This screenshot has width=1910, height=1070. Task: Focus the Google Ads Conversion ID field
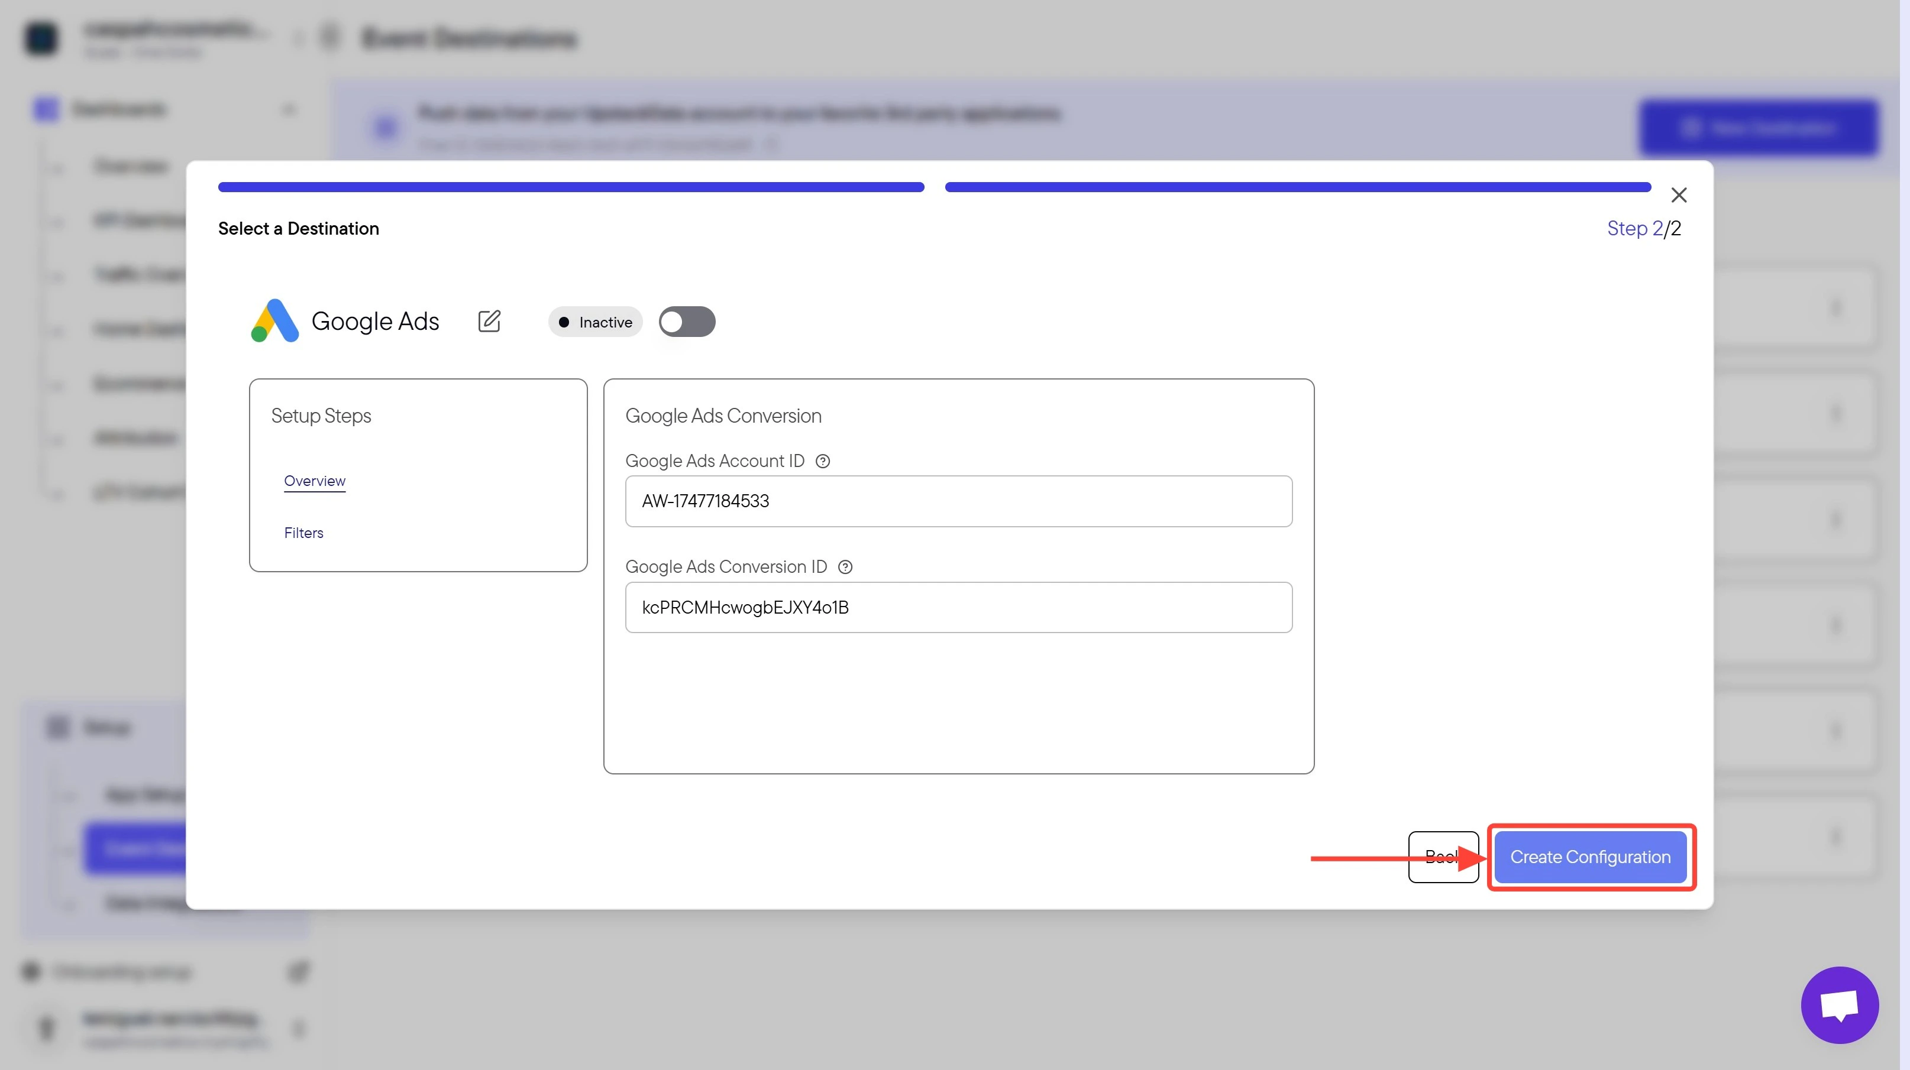pos(959,607)
